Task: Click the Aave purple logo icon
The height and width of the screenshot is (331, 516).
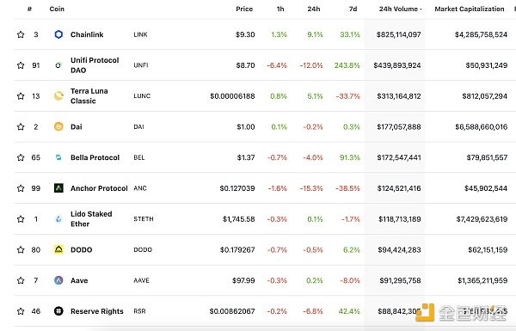Action: pos(58,280)
